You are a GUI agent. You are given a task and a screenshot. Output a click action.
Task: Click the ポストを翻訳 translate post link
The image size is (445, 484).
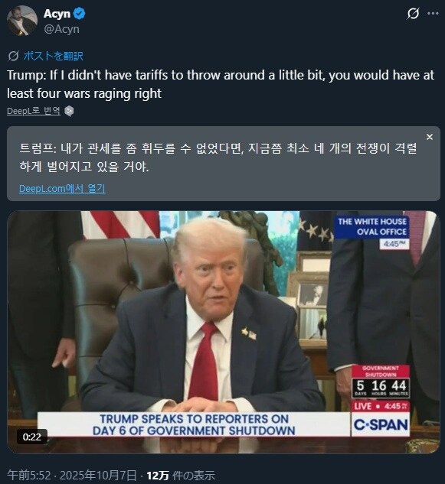(x=53, y=56)
